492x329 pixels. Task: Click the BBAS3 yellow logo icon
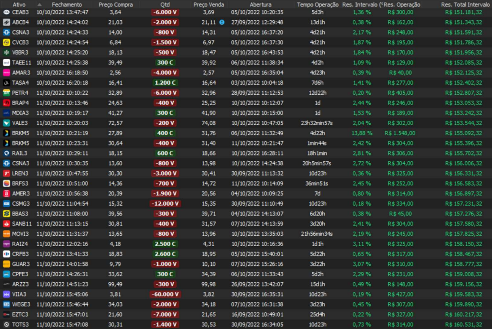(x=7, y=214)
